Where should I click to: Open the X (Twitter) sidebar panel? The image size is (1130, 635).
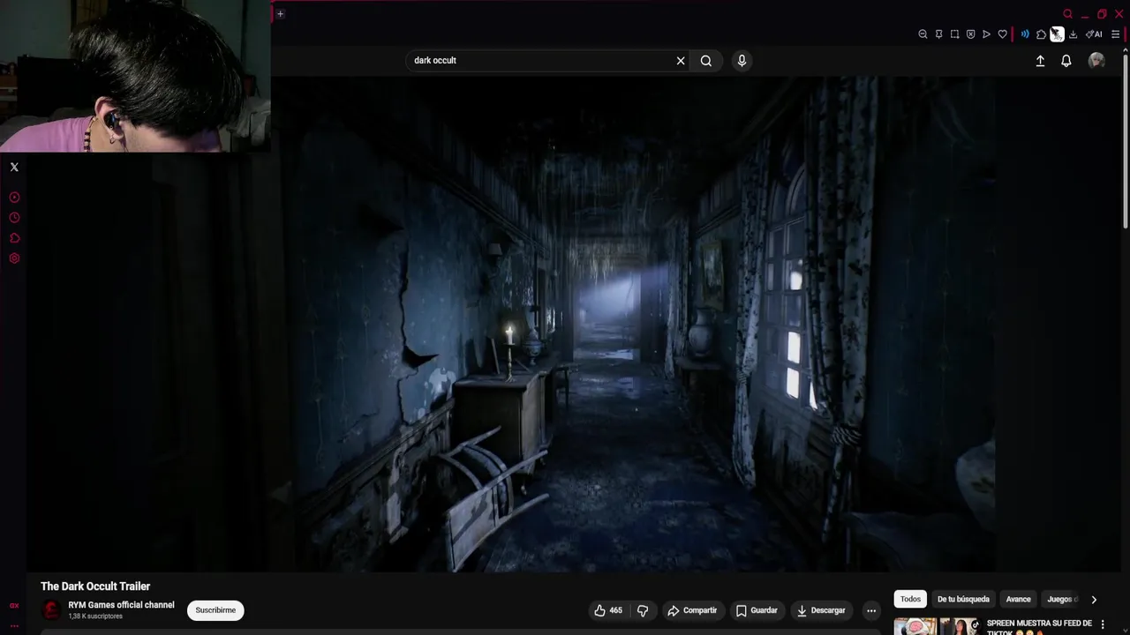coord(14,167)
